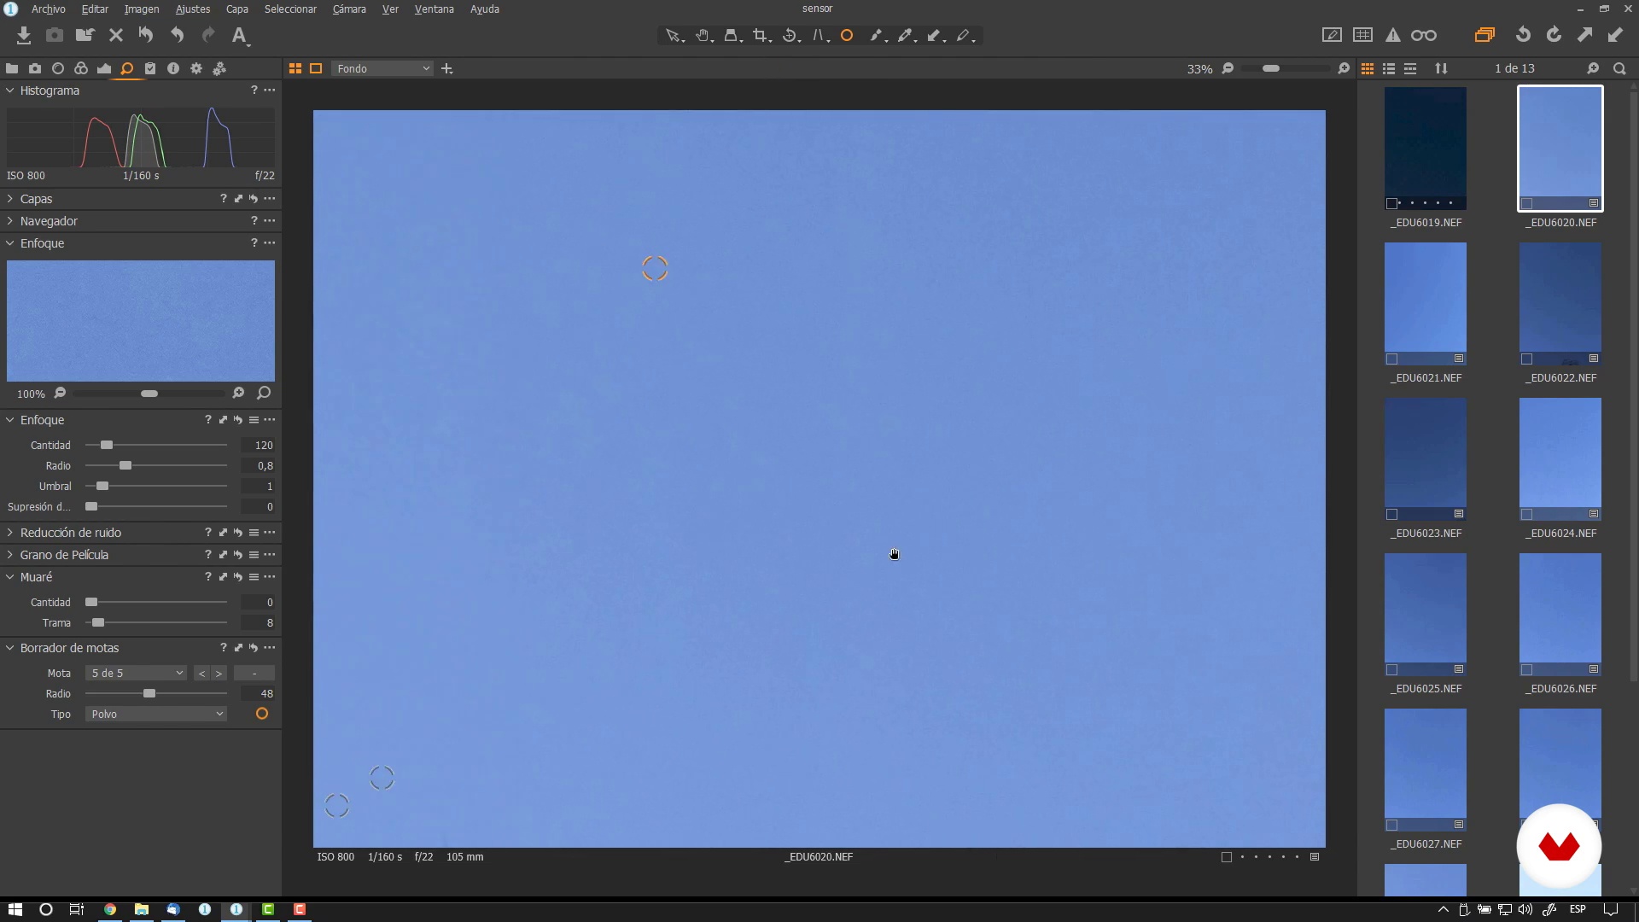Toggle color tag box on _EDU6024.NEF thumbnail
The height and width of the screenshot is (922, 1639).
tap(1527, 514)
